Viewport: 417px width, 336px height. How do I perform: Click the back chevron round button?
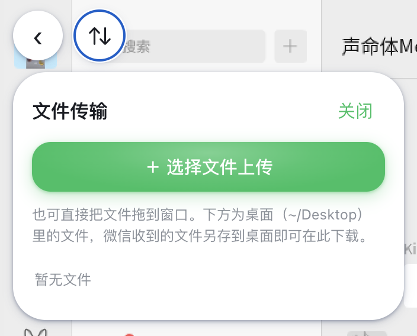(38, 35)
